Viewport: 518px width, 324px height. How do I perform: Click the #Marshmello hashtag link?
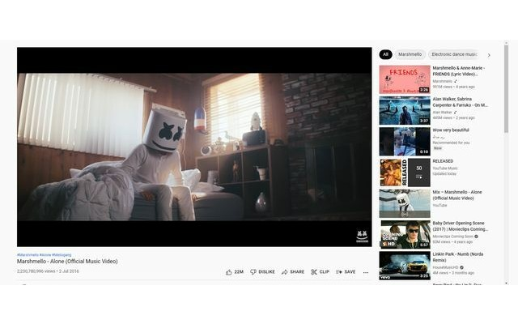28,255
